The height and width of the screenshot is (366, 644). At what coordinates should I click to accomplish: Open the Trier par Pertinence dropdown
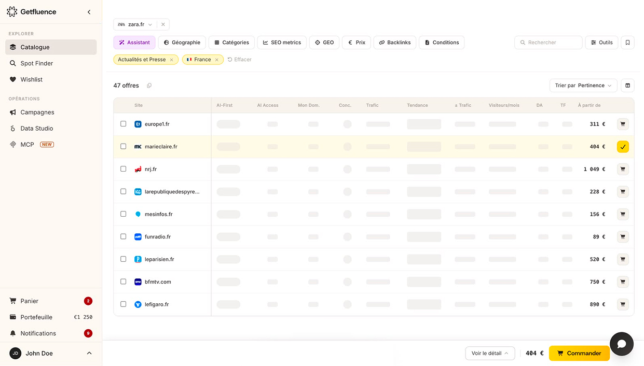tap(583, 86)
